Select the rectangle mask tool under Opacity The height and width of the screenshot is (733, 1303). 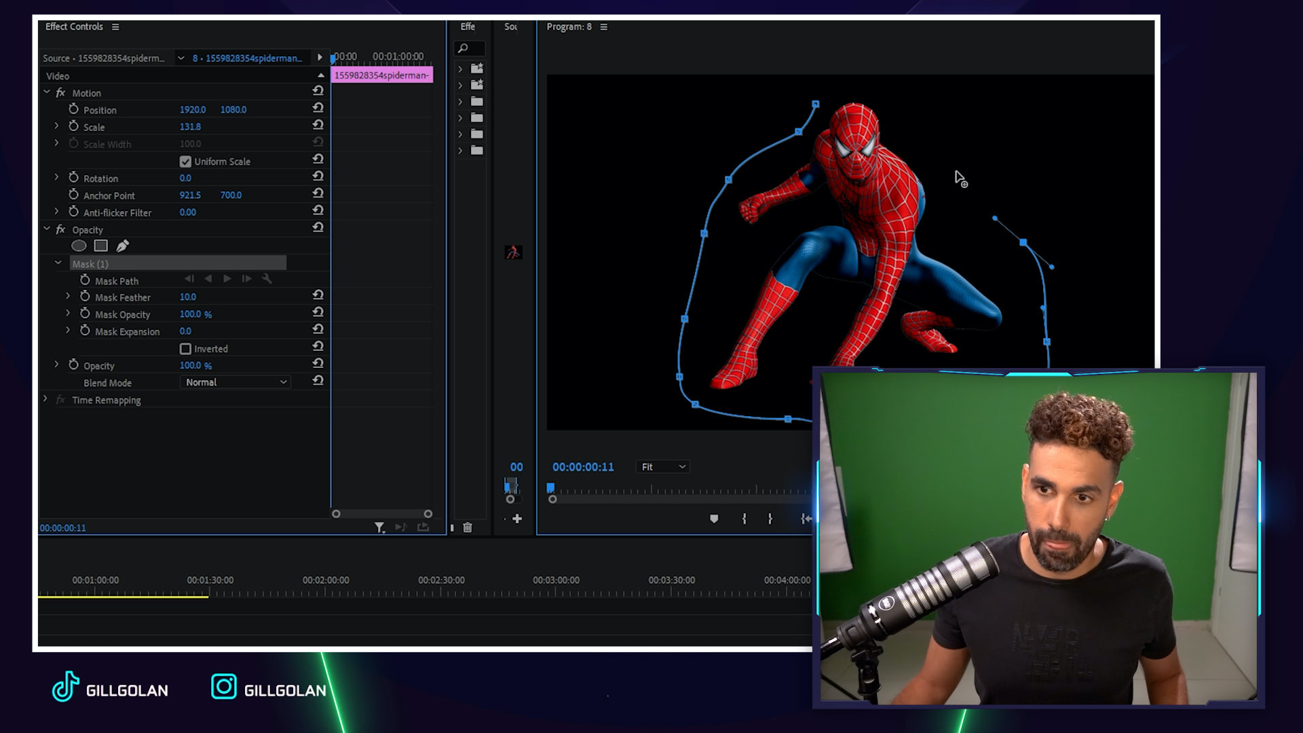pyautogui.click(x=101, y=246)
